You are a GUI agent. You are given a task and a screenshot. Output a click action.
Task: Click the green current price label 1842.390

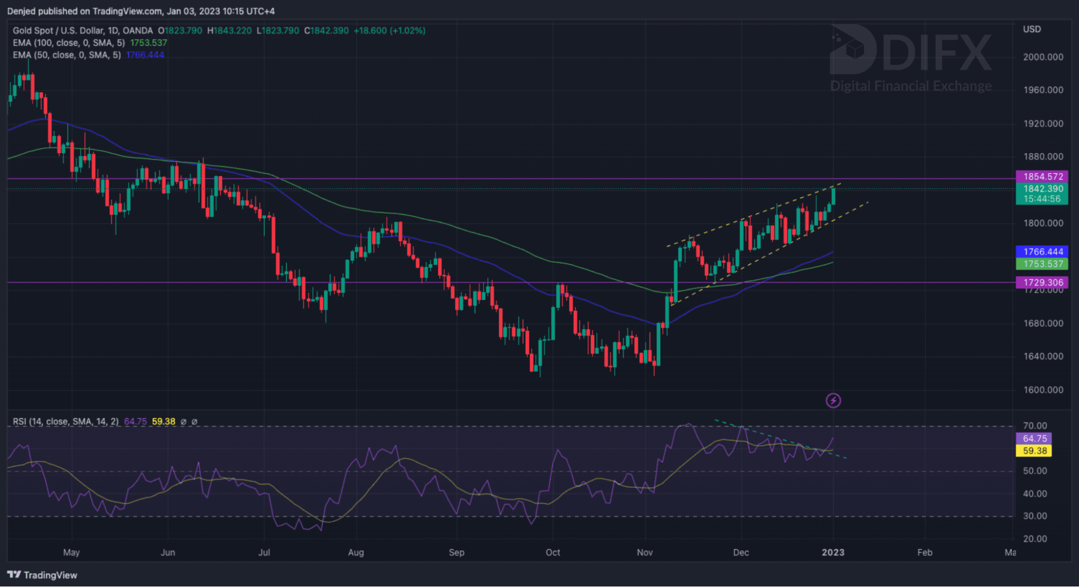[1043, 189]
